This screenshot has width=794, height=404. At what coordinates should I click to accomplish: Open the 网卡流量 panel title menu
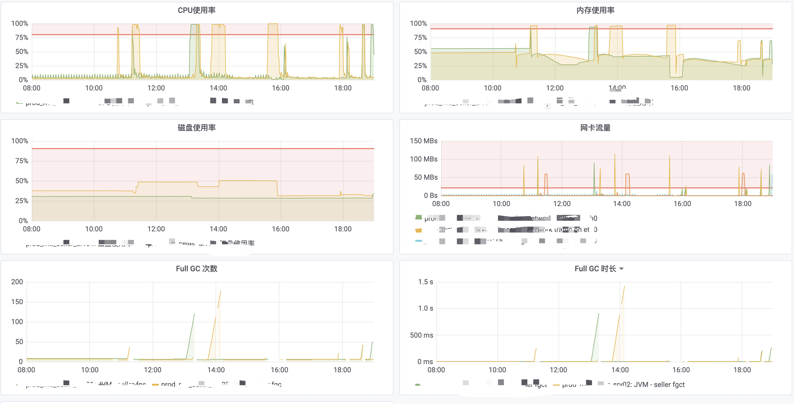595,128
